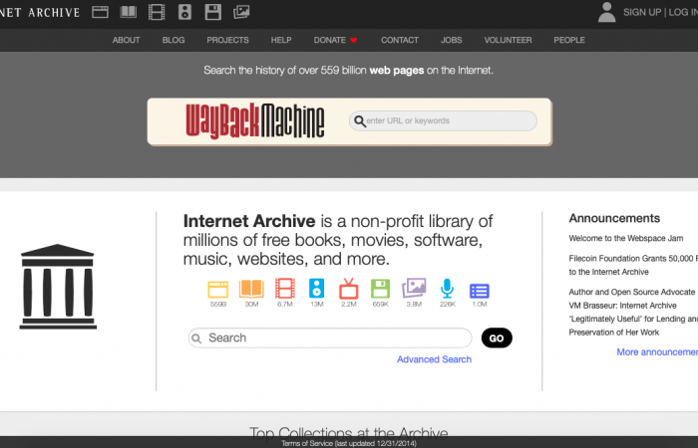Click the purple images icon labeled 3.8M

click(x=414, y=289)
